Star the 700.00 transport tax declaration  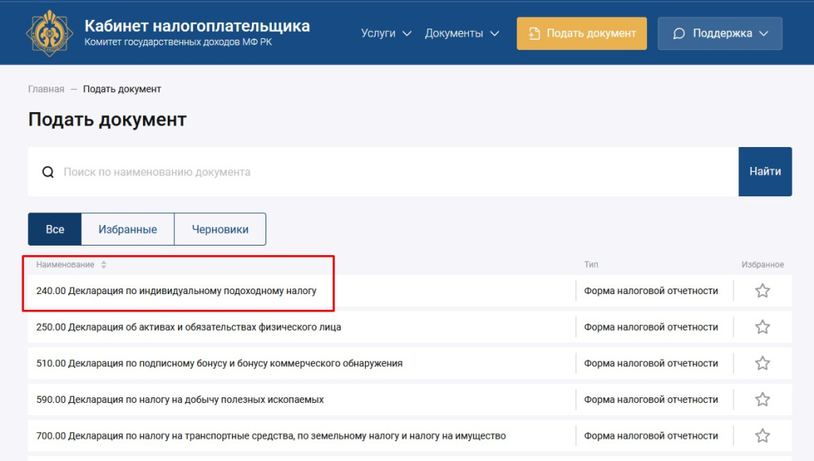[762, 436]
